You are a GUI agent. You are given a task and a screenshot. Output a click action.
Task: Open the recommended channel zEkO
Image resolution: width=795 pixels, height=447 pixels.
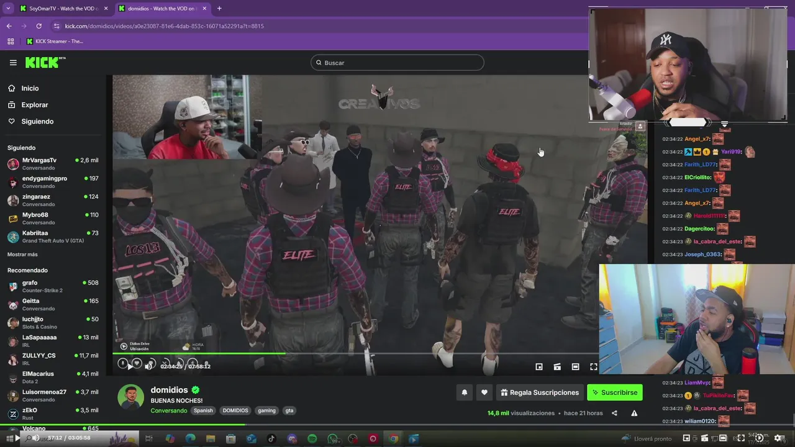pos(53,413)
